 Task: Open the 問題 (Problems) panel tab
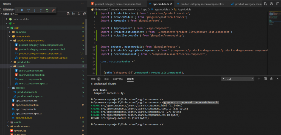tap(93, 79)
